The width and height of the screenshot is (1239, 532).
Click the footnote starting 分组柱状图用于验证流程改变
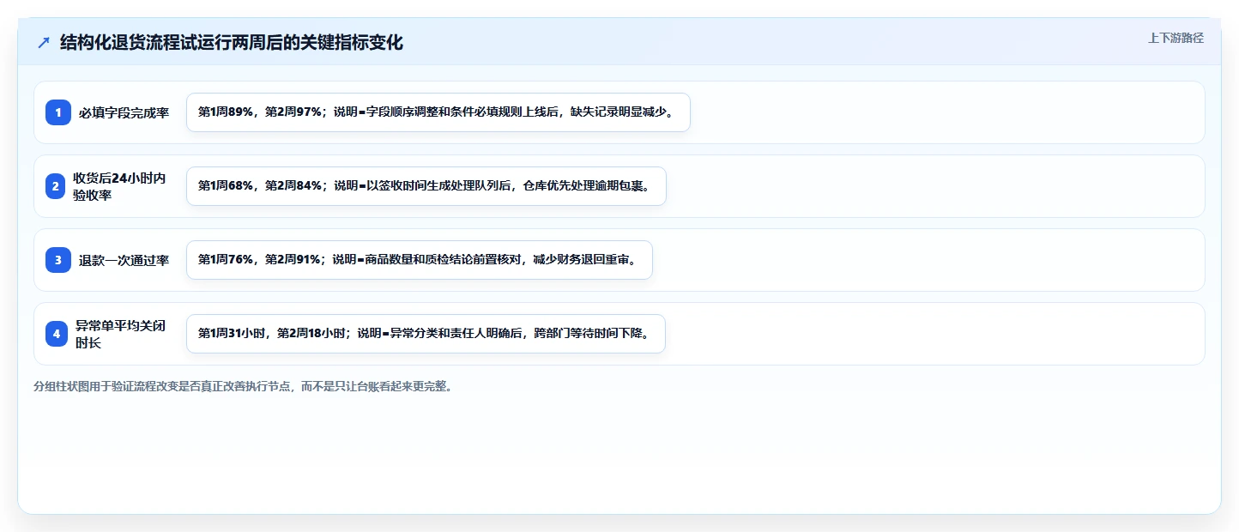pyautogui.click(x=243, y=386)
